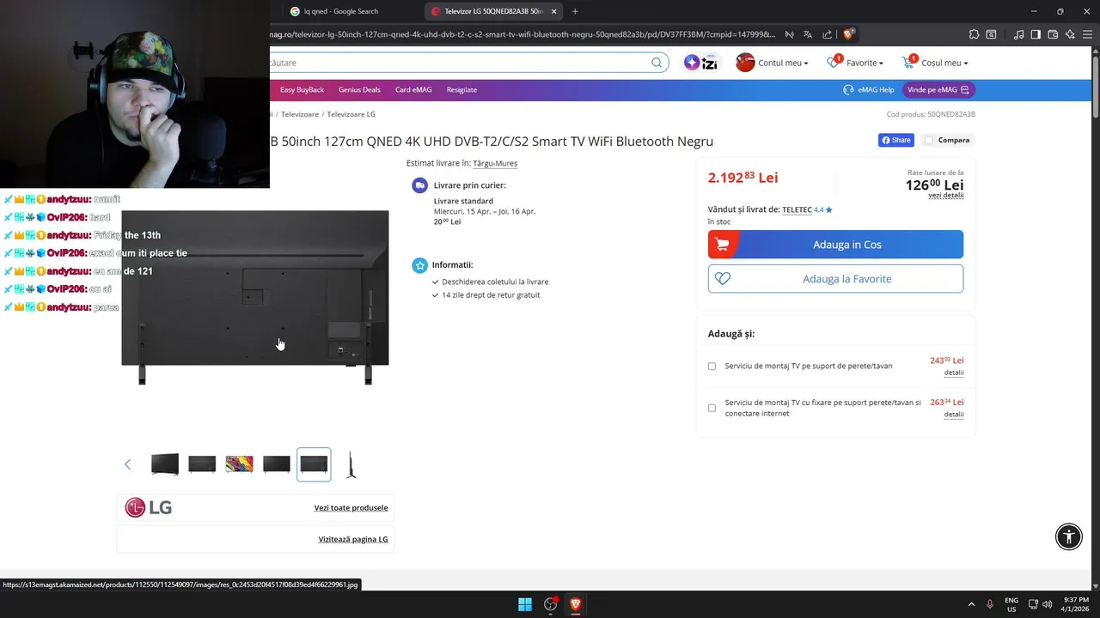Viewport: 1100px width, 618px height.
Task: Open the Genius Deals menu item
Action: click(359, 89)
